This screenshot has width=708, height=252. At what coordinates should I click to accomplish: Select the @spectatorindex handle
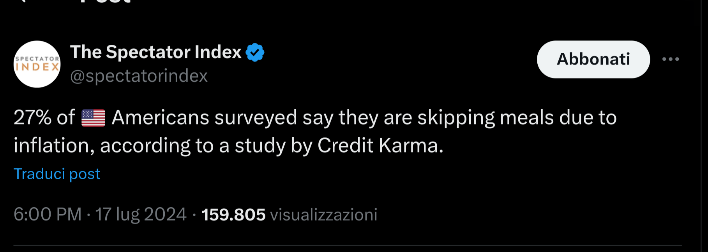(x=139, y=76)
